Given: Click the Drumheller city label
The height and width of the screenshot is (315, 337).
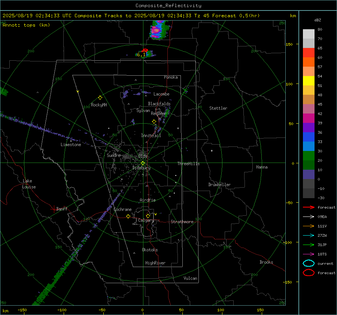Looking at the screenshot, I should [x=219, y=185].
